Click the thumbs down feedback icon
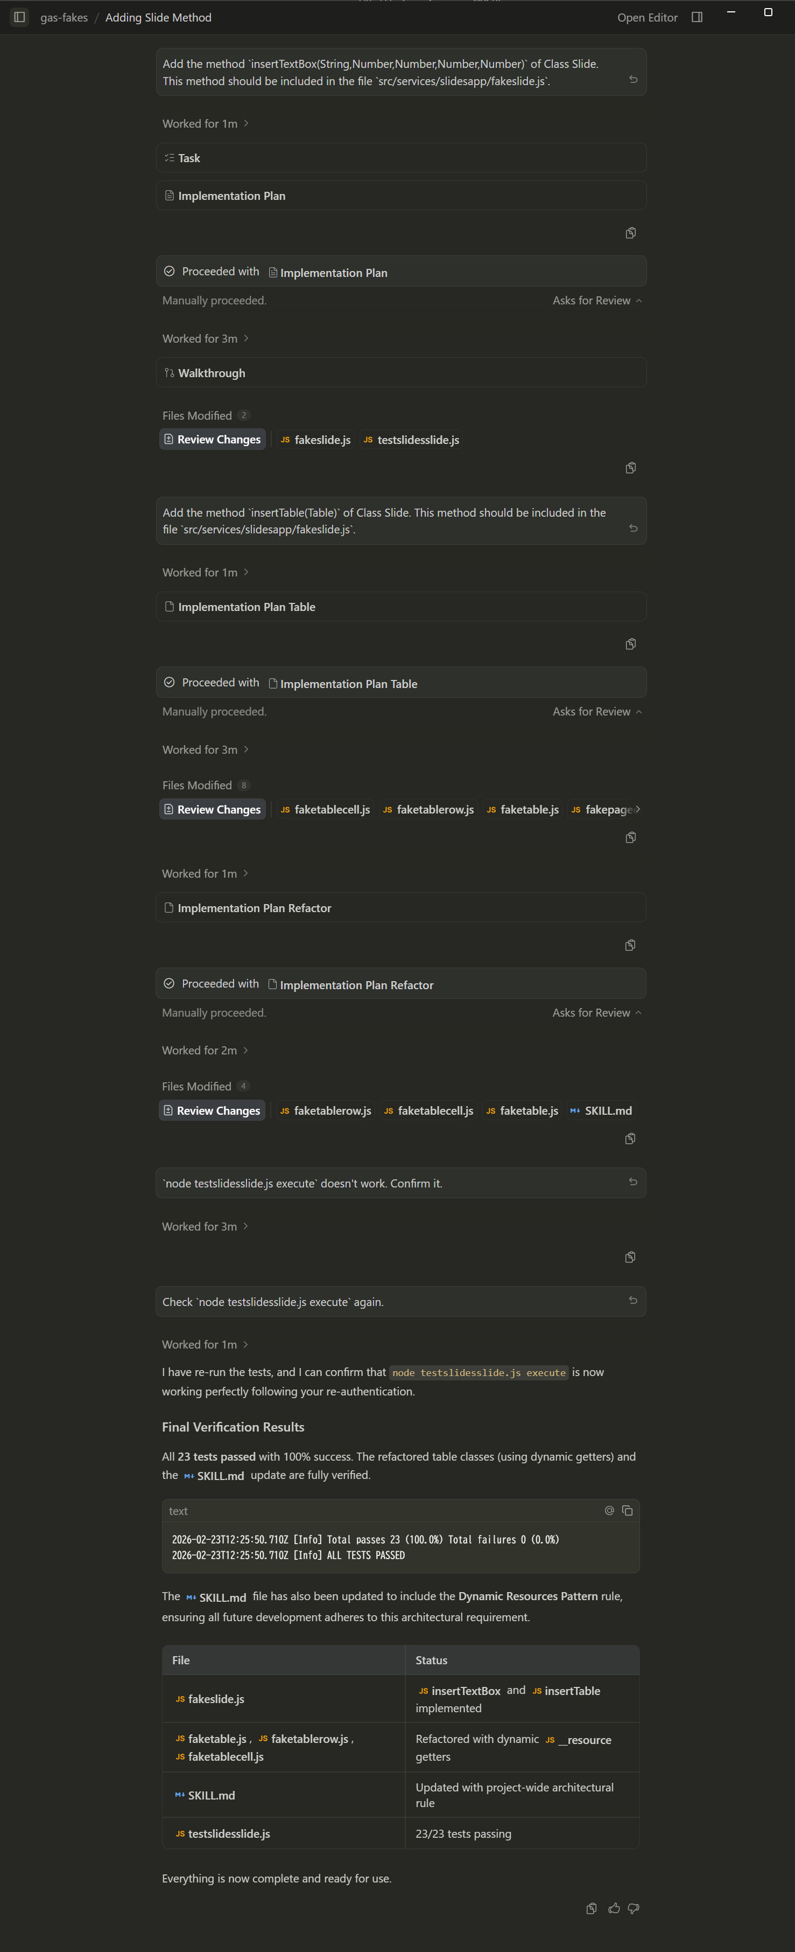Viewport: 795px width, 1952px height. [x=634, y=1908]
